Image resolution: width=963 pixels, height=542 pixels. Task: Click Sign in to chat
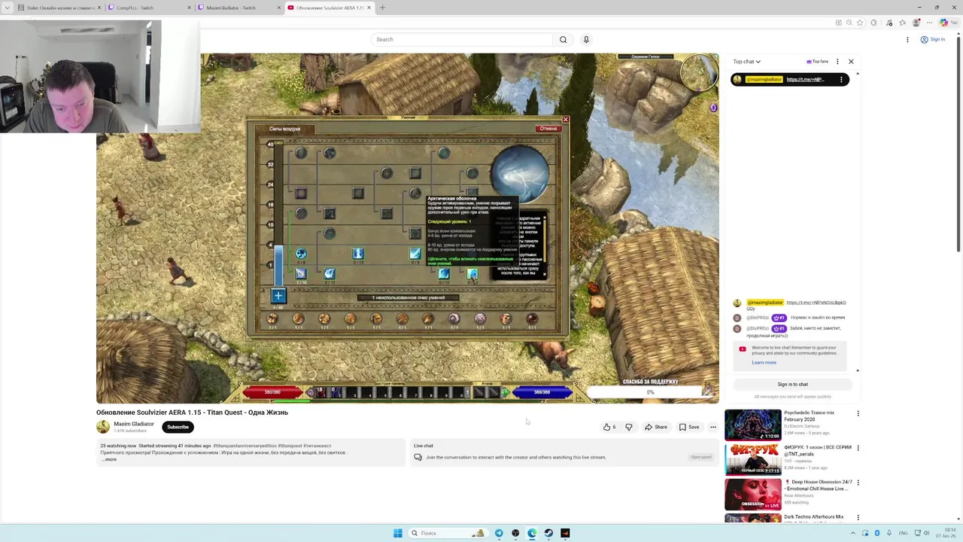pos(792,384)
